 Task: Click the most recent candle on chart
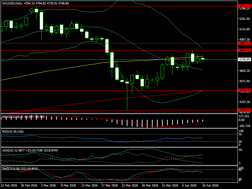(x=203, y=58)
